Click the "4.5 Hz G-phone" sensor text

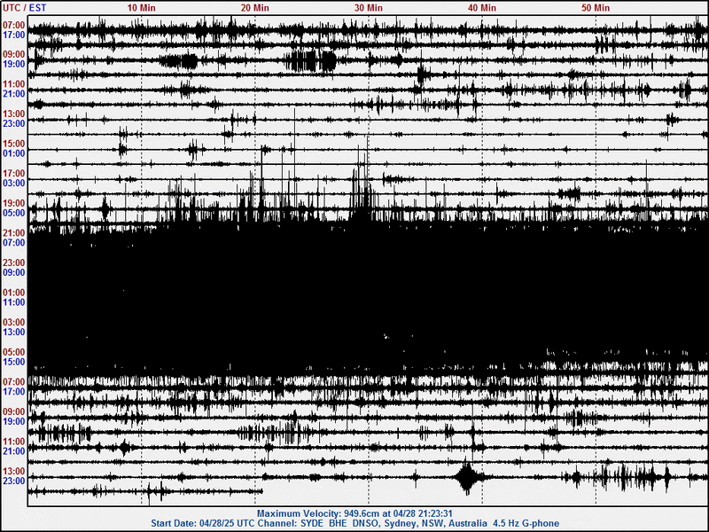[x=526, y=523]
